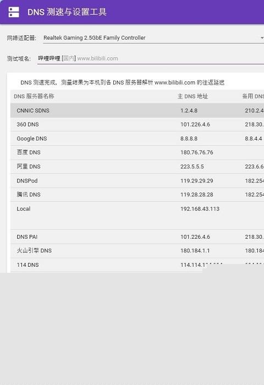
Task: Select the 火山引擎 DNS row
Action: pyautogui.click(x=137, y=251)
